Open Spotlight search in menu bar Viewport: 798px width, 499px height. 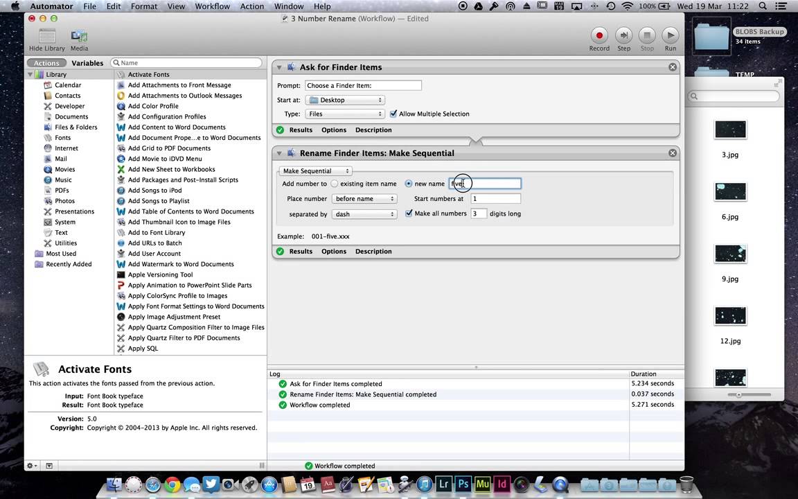point(762,6)
